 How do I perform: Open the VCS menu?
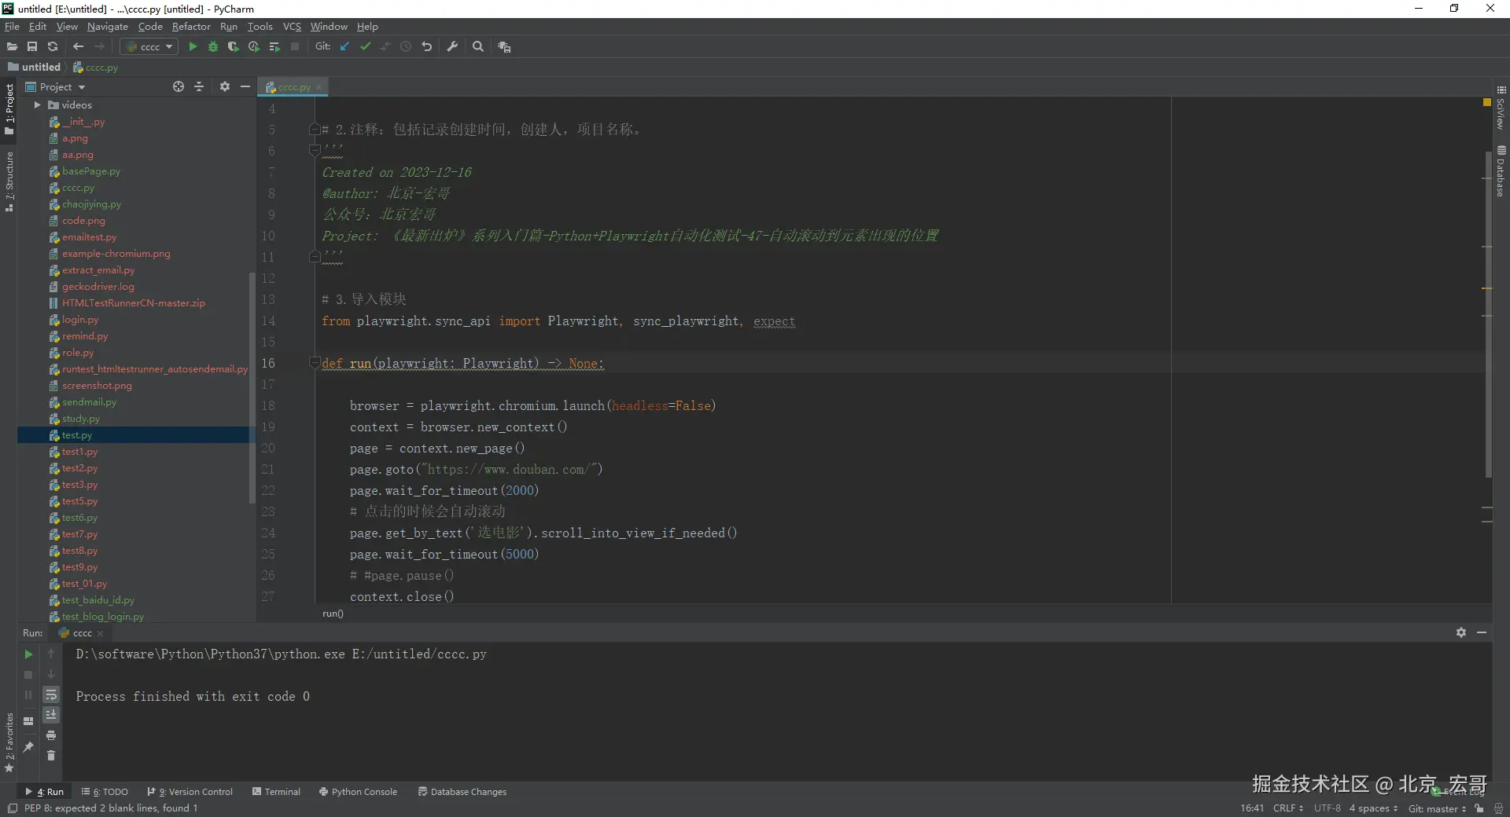click(x=292, y=27)
